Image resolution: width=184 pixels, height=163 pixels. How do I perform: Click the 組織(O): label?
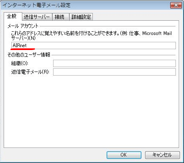(x=20, y=63)
